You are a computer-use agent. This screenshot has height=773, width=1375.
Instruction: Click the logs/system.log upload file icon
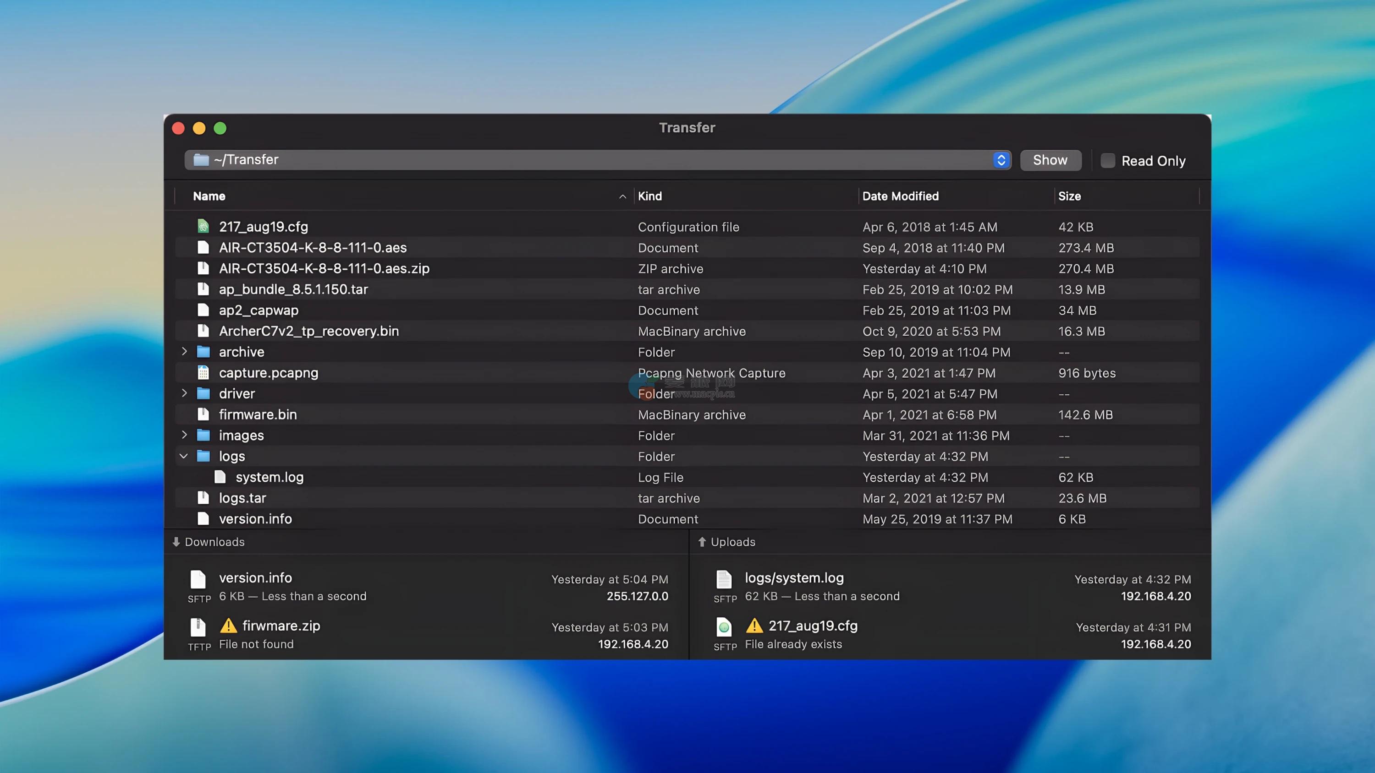pyautogui.click(x=724, y=579)
